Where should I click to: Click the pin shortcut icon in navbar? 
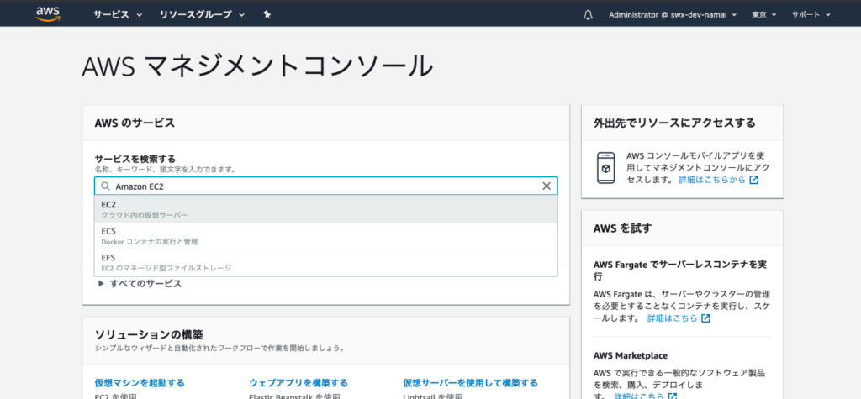click(x=267, y=14)
